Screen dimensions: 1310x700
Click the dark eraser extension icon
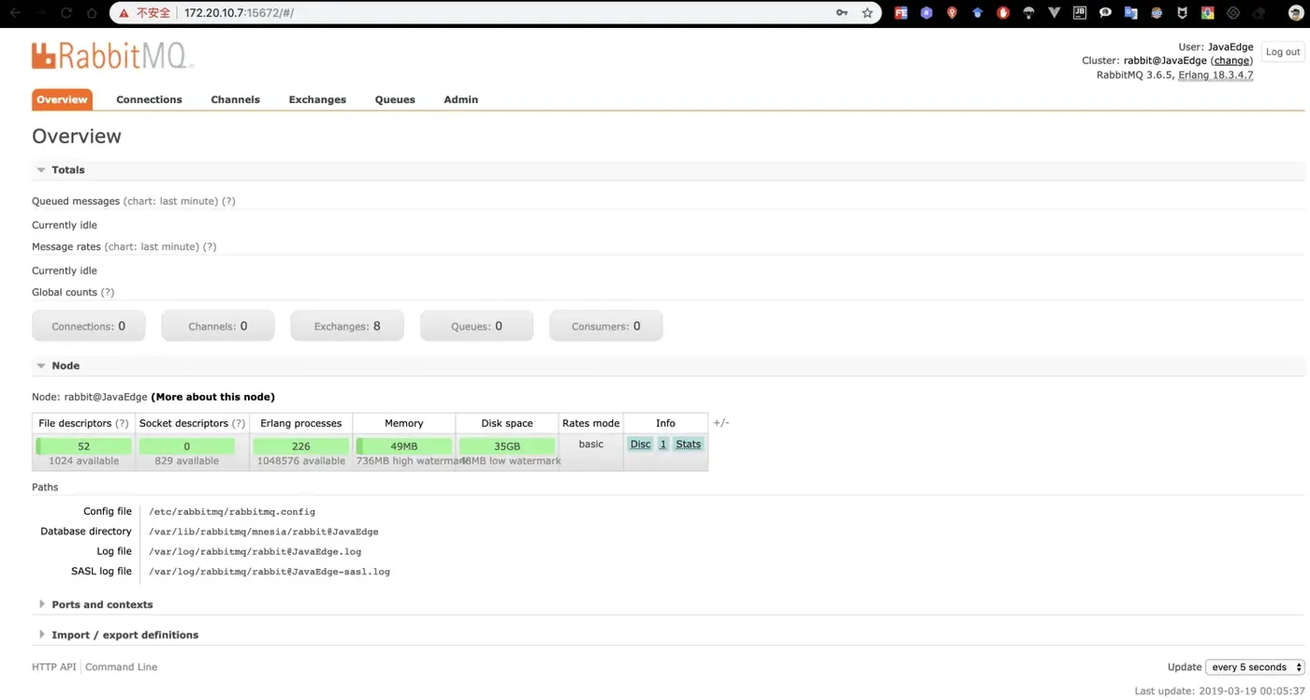(1259, 13)
